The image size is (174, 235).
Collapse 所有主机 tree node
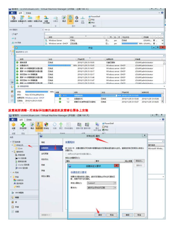click(13, 145)
